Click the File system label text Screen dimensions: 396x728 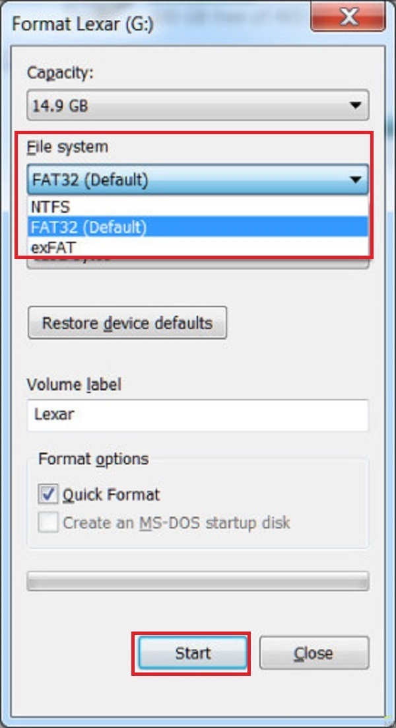(x=67, y=147)
